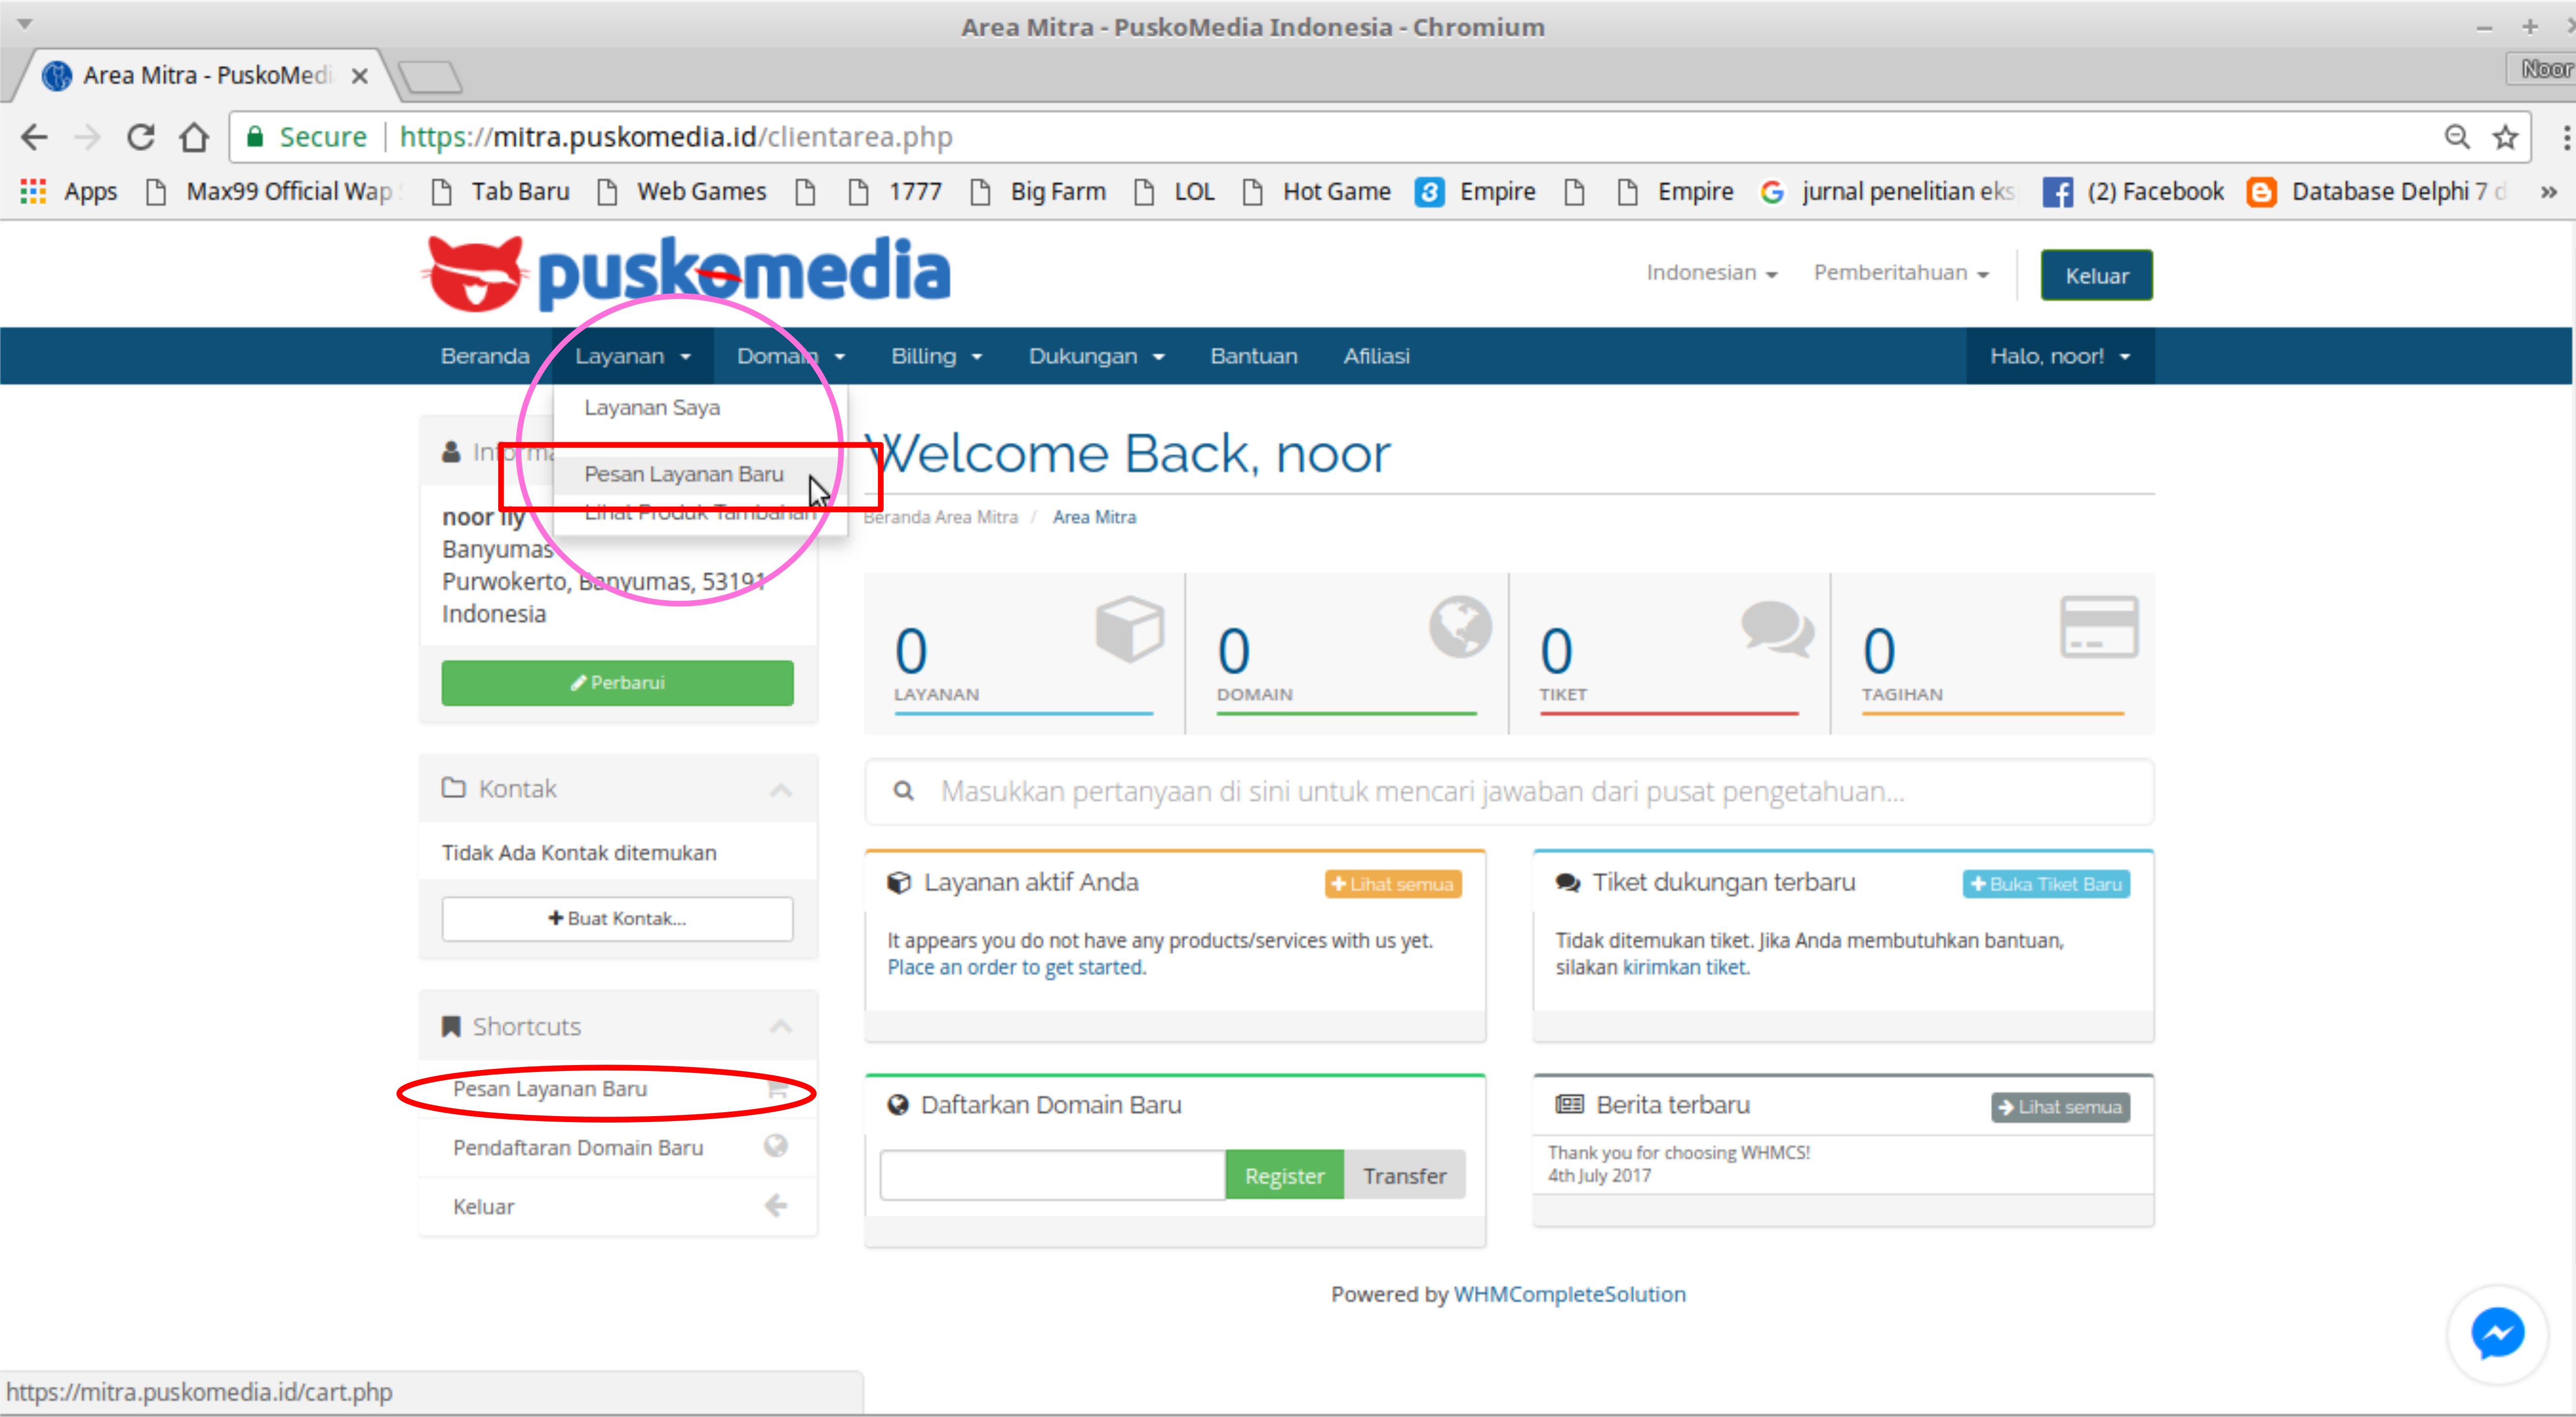
Task: Open Chromium three-dot menu
Action: point(2565,137)
